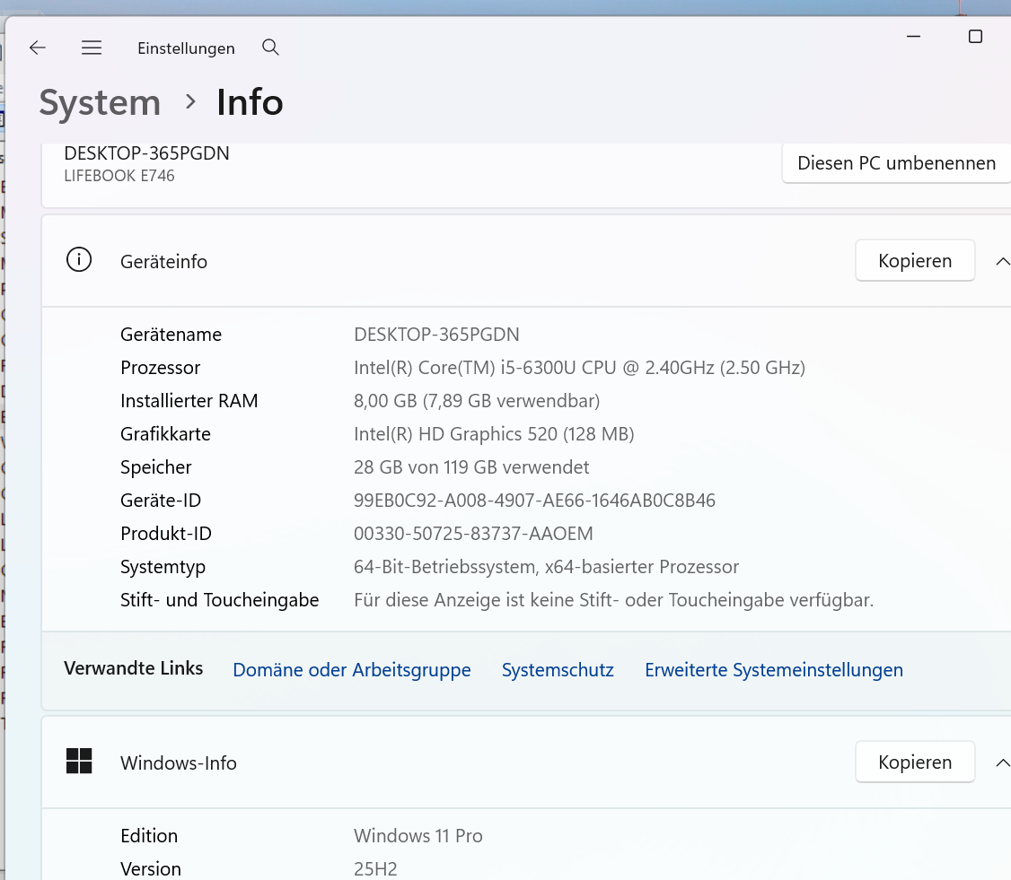
Task: Select Stift- und Toucheingabe label
Action: tap(219, 600)
